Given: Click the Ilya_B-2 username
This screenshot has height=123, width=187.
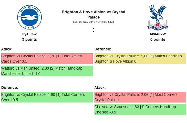Looking at the screenshot, I should 29,34.
